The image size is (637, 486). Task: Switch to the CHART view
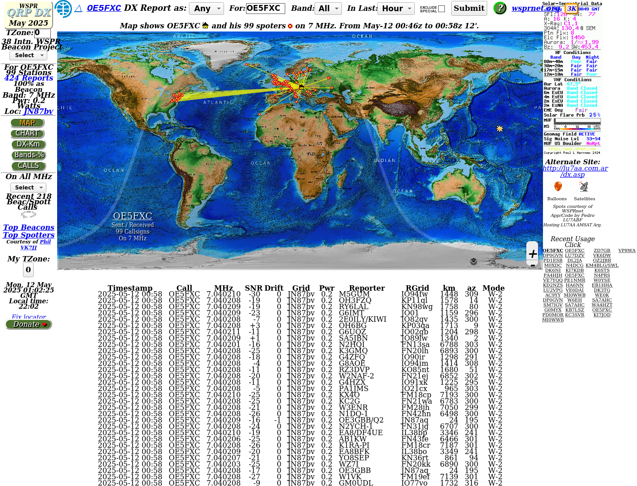[27, 134]
